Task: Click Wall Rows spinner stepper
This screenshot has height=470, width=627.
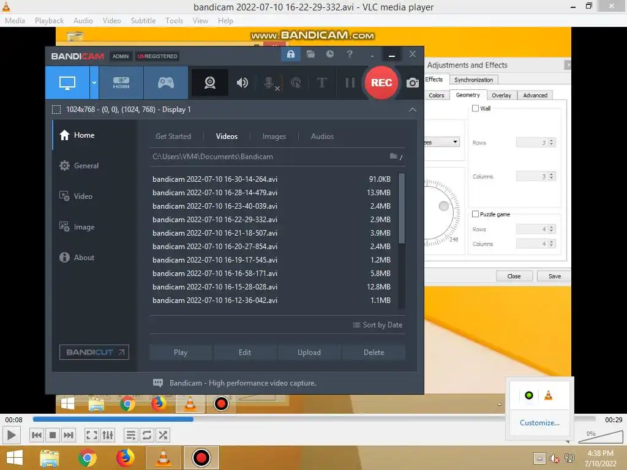Action: (552, 142)
